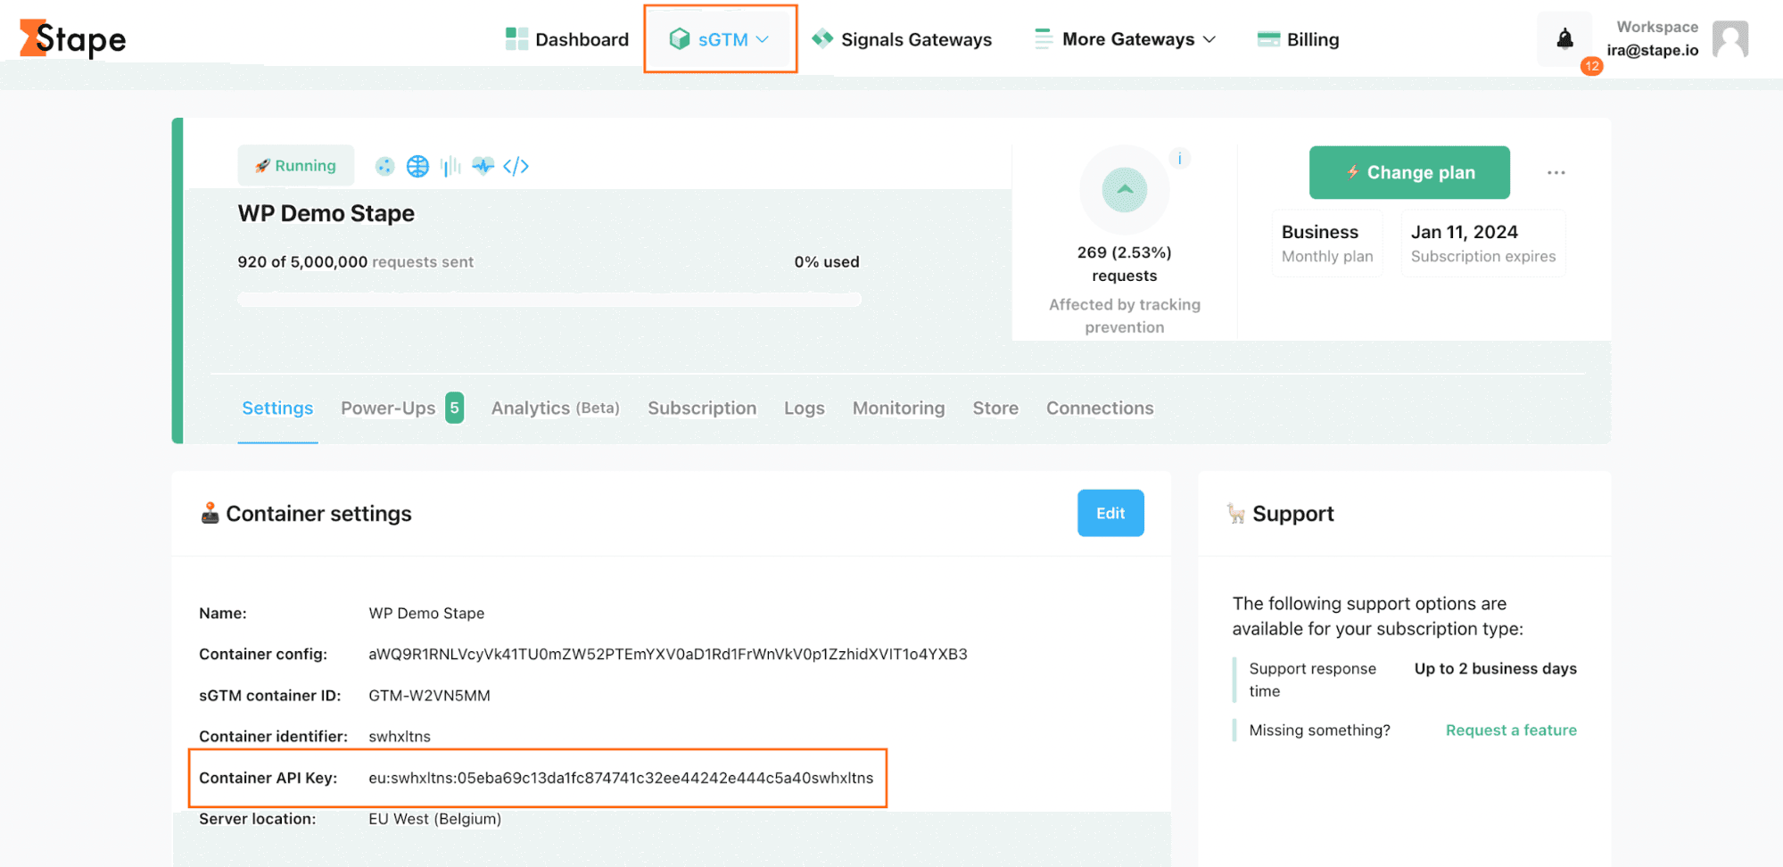This screenshot has width=1783, height=867.
Task: Switch to the Subscription tab
Action: click(x=702, y=409)
